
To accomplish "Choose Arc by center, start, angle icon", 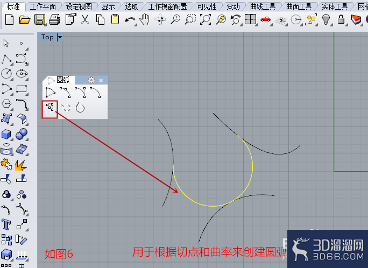I will point(50,93).
